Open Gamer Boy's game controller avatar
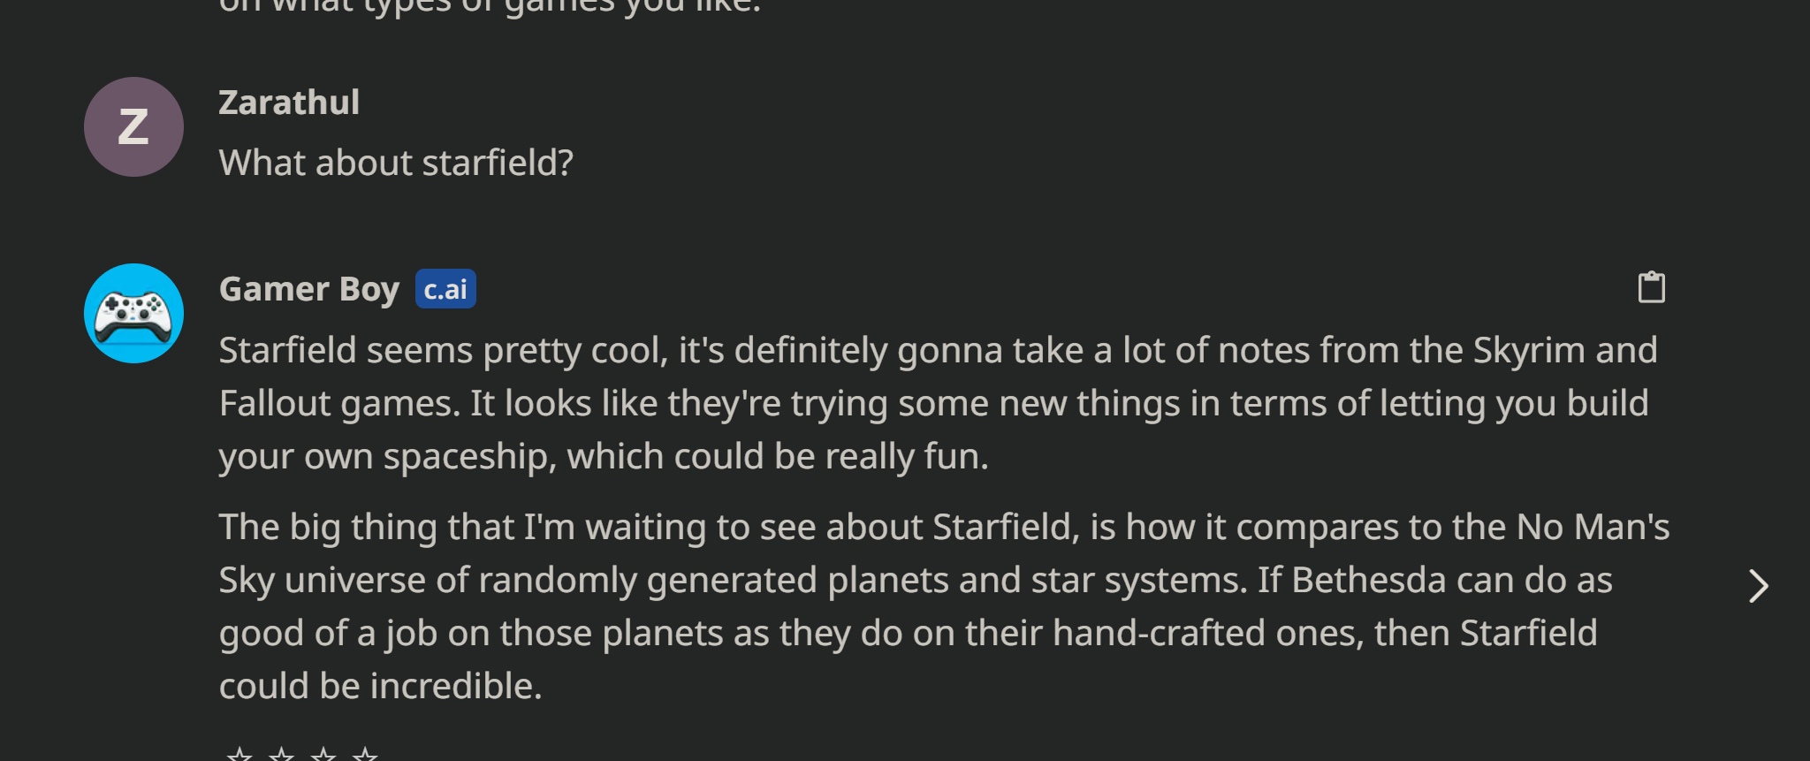1810x761 pixels. pyautogui.click(x=133, y=313)
